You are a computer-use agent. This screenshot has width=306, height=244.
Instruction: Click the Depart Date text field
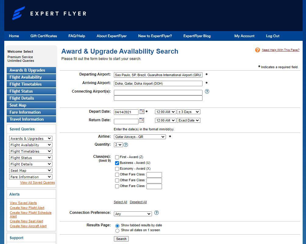click(x=126, y=112)
